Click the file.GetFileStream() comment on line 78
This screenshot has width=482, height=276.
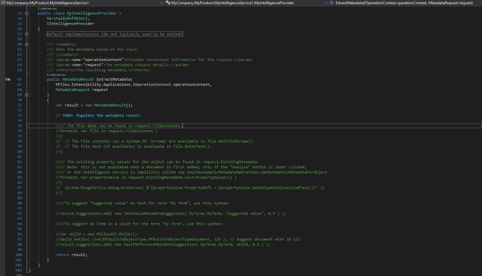tap(155, 142)
